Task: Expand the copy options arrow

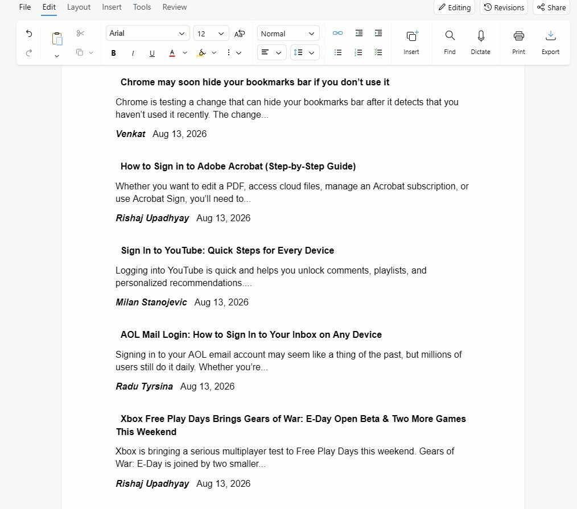Action: 91,52
